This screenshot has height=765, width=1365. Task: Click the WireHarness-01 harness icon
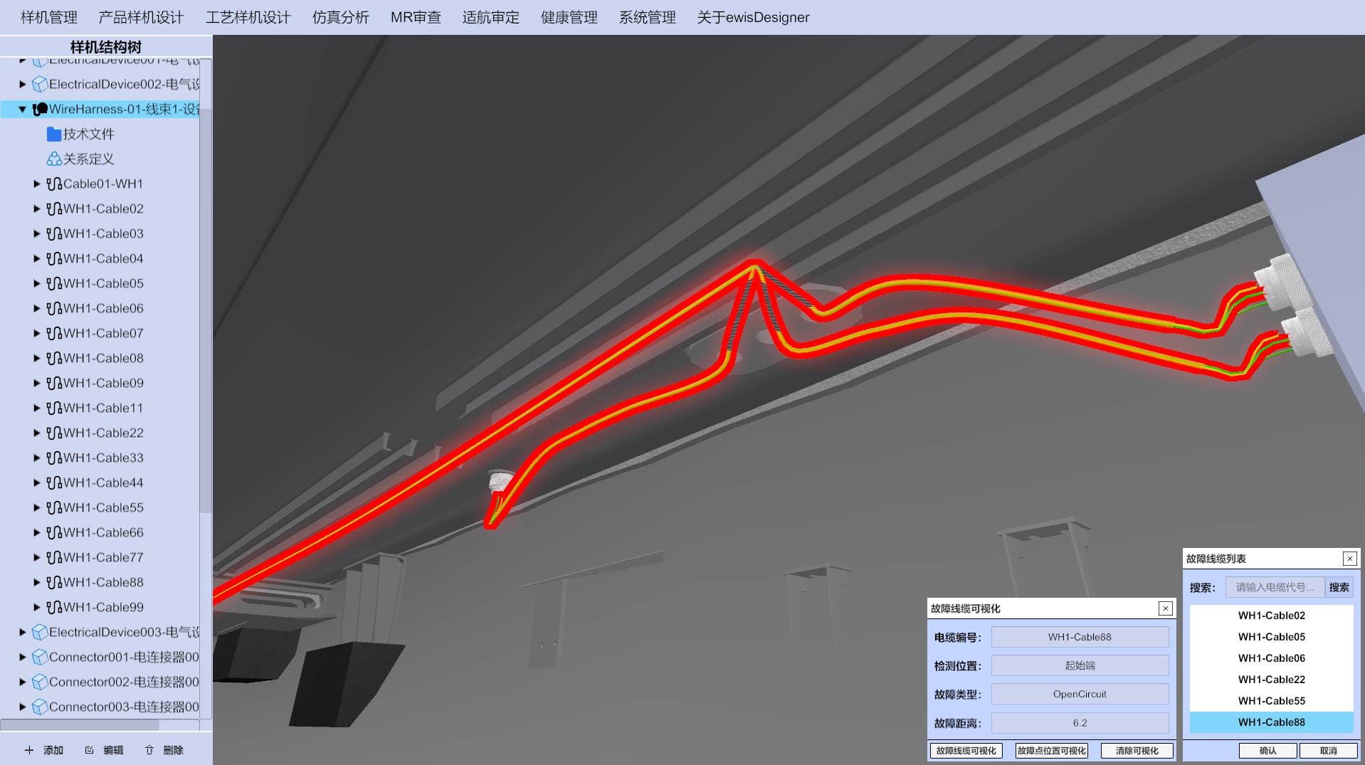pos(40,109)
